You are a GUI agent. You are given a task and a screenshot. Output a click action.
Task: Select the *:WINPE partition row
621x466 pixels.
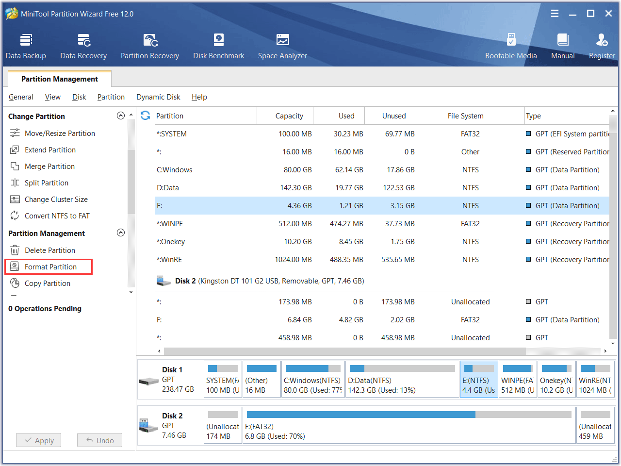pos(382,223)
